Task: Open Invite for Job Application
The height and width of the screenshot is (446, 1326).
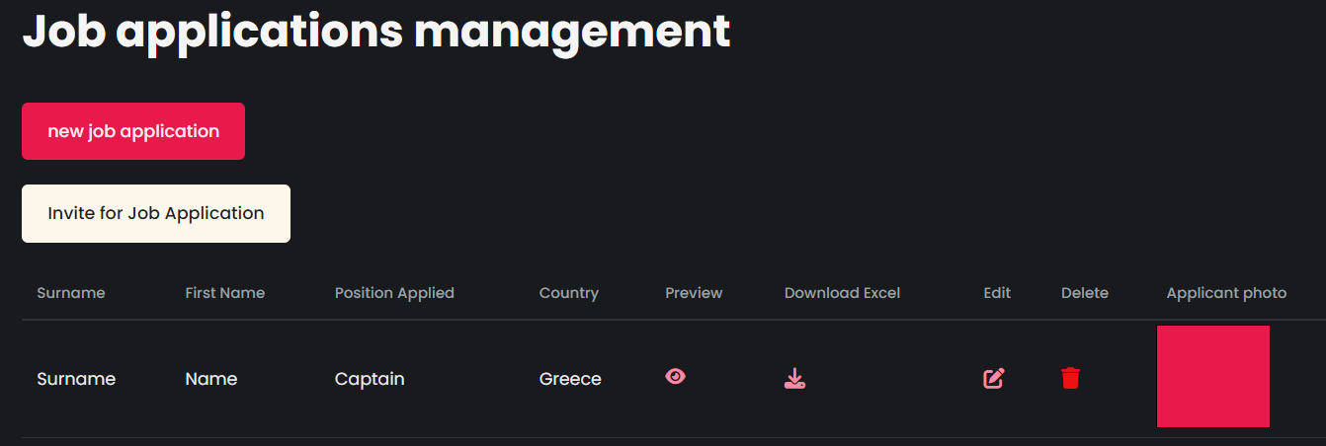Action: point(156,213)
